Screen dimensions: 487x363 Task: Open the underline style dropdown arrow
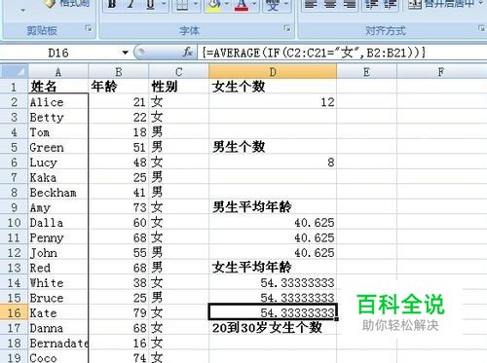tap(165, 5)
